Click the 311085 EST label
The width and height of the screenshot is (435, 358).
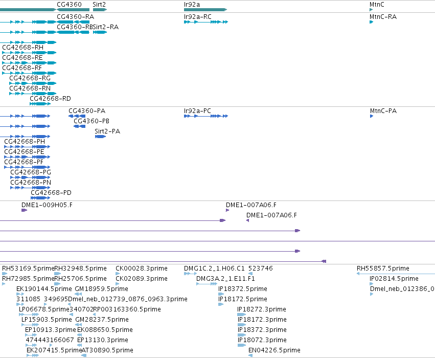click(28, 300)
